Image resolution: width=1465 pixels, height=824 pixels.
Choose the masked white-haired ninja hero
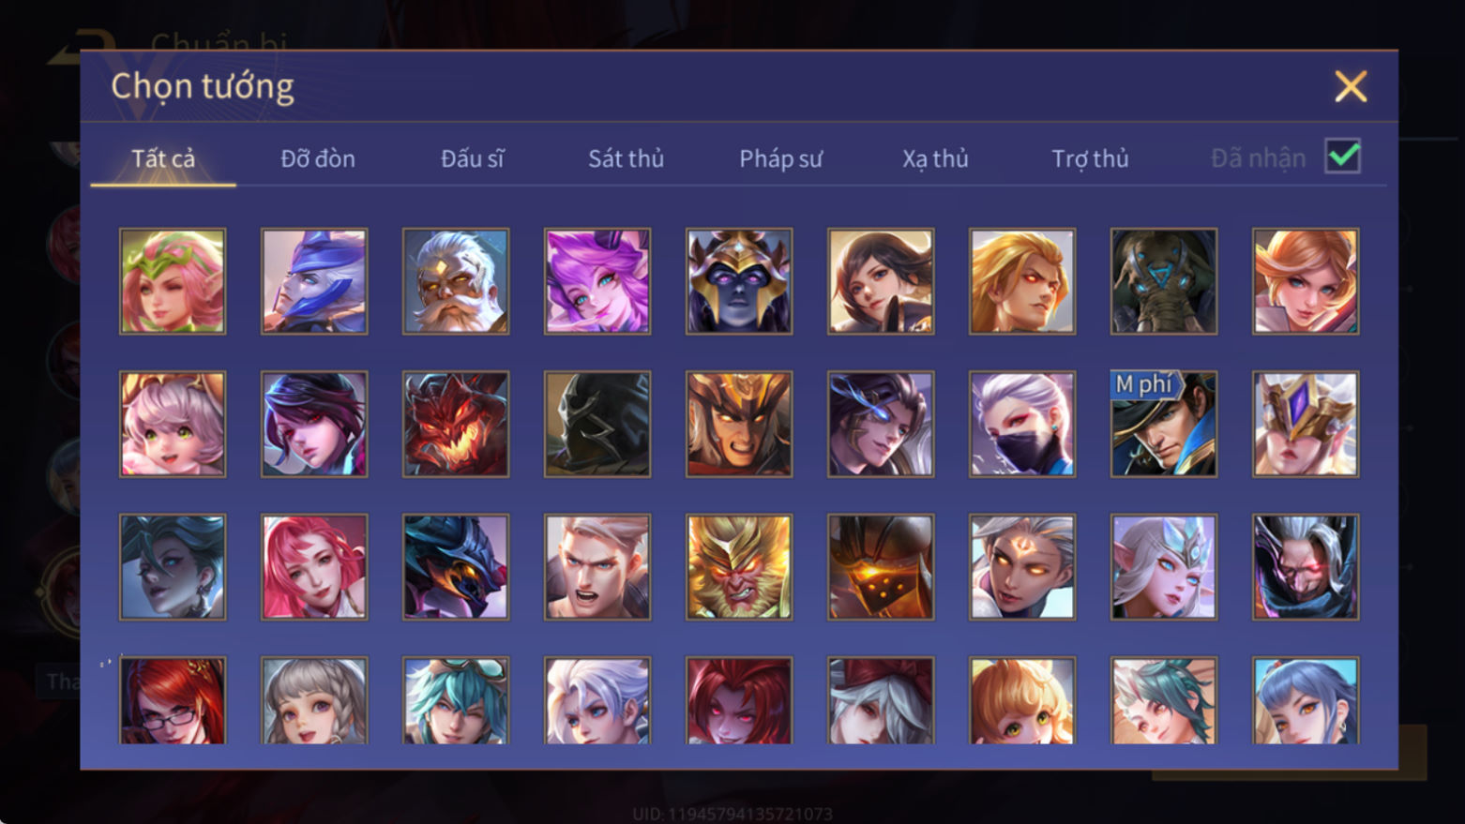1022,424
